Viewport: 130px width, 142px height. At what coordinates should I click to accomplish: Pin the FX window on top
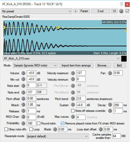[121, 4]
